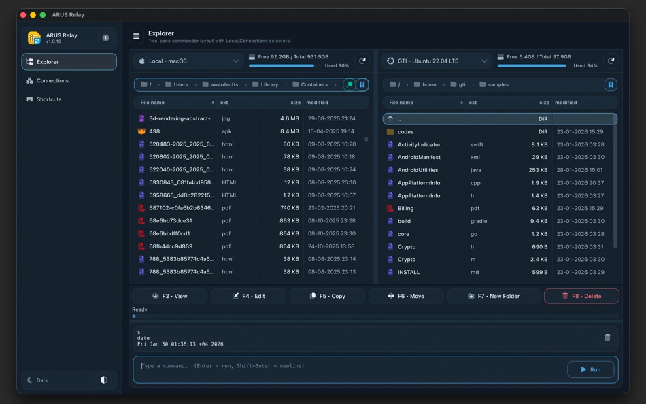
Task: Click the info icon next to ARUS Relay
Action: [105, 38]
